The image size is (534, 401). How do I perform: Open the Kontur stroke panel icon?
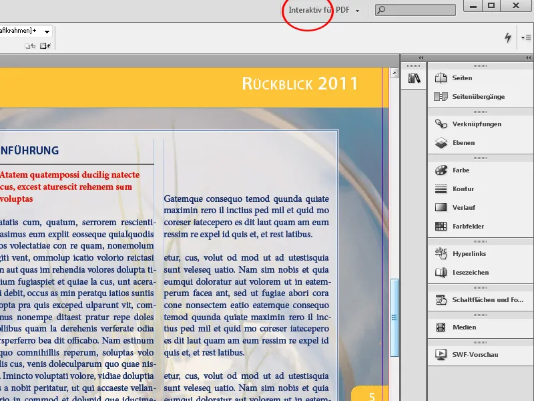point(441,189)
